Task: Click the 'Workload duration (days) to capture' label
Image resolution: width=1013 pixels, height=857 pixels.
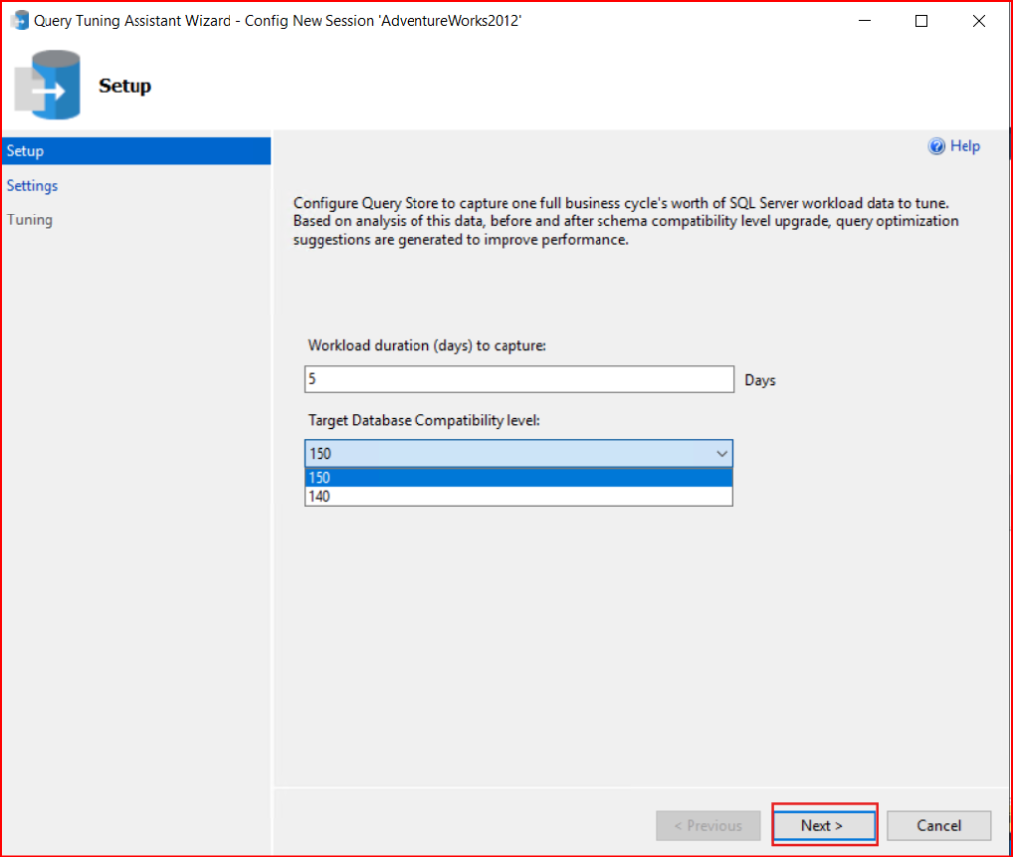Action: point(426,345)
